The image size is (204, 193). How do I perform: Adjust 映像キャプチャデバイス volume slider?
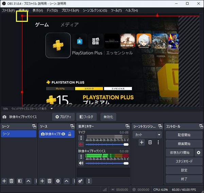point(107,163)
